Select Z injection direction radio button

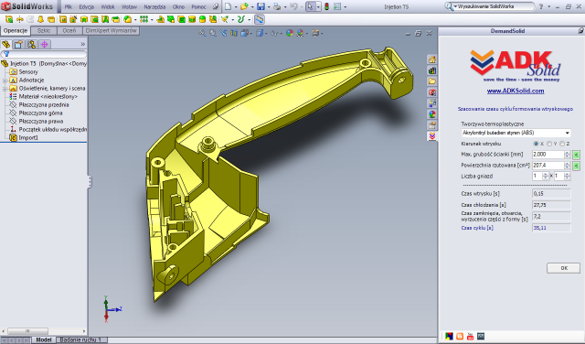pyautogui.click(x=562, y=144)
